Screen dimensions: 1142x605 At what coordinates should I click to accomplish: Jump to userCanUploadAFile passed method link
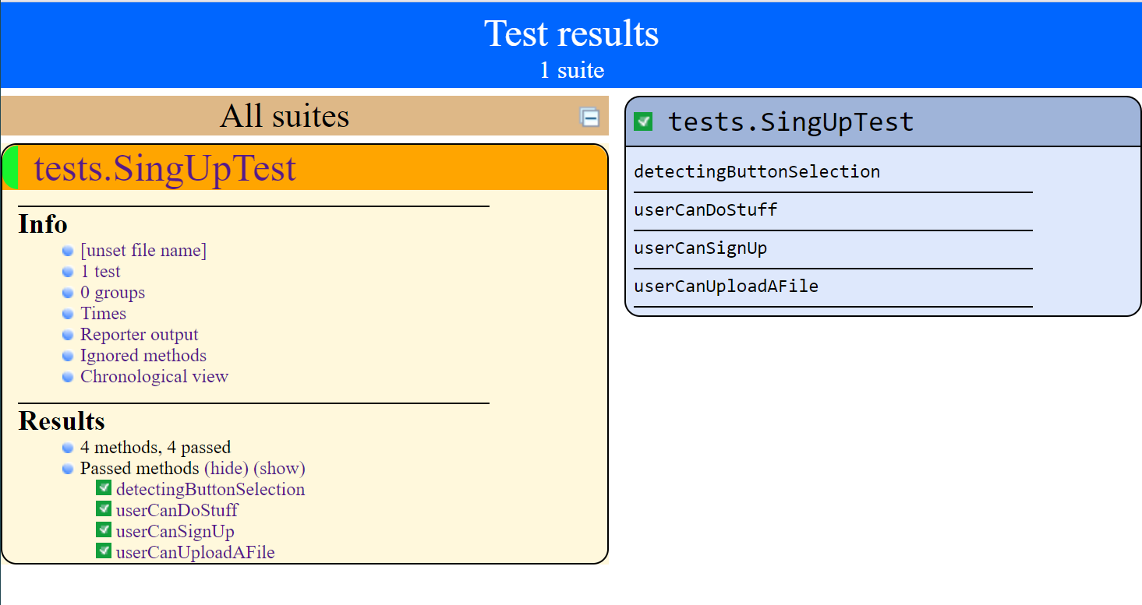[195, 553]
